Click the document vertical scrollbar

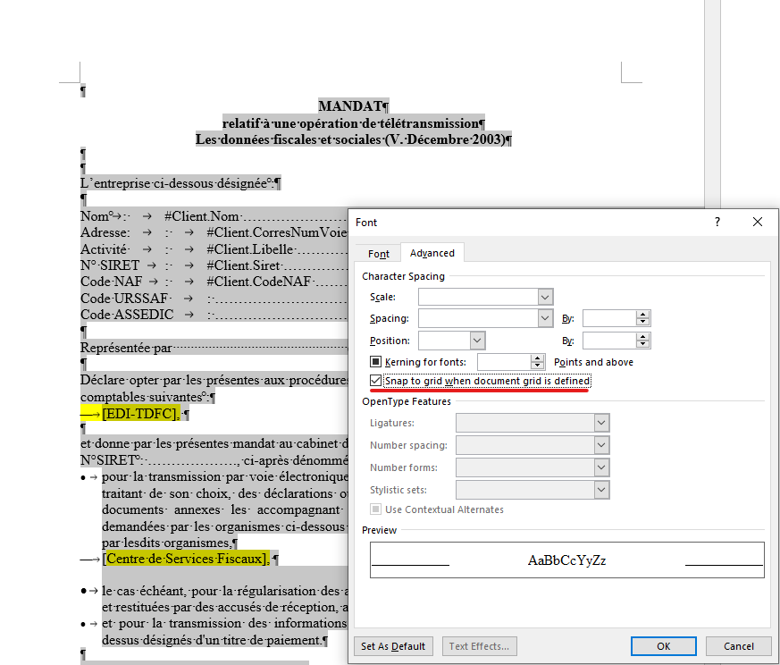click(x=712, y=104)
